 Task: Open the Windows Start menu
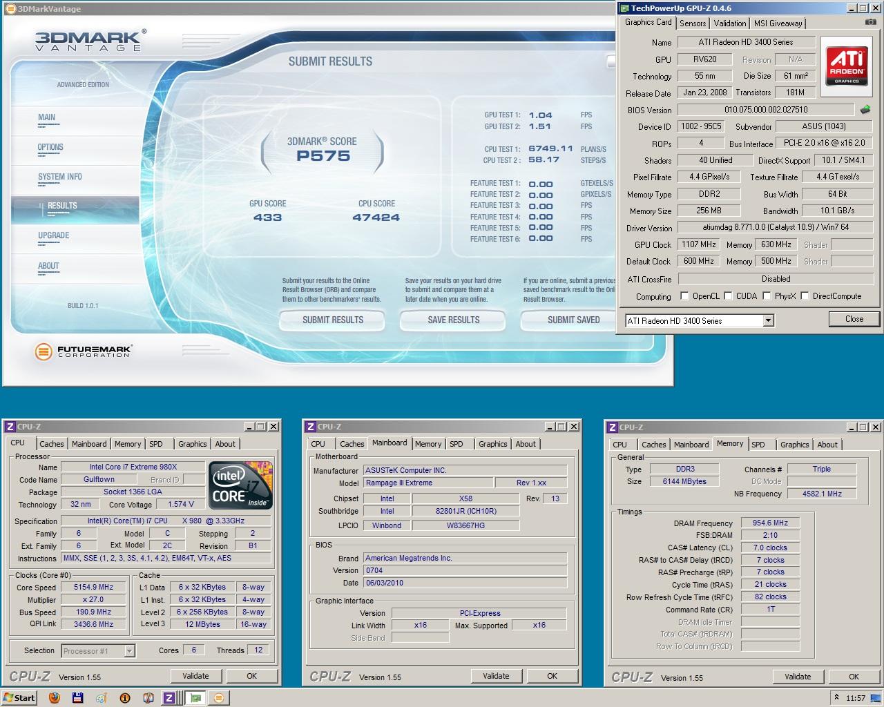(19, 697)
